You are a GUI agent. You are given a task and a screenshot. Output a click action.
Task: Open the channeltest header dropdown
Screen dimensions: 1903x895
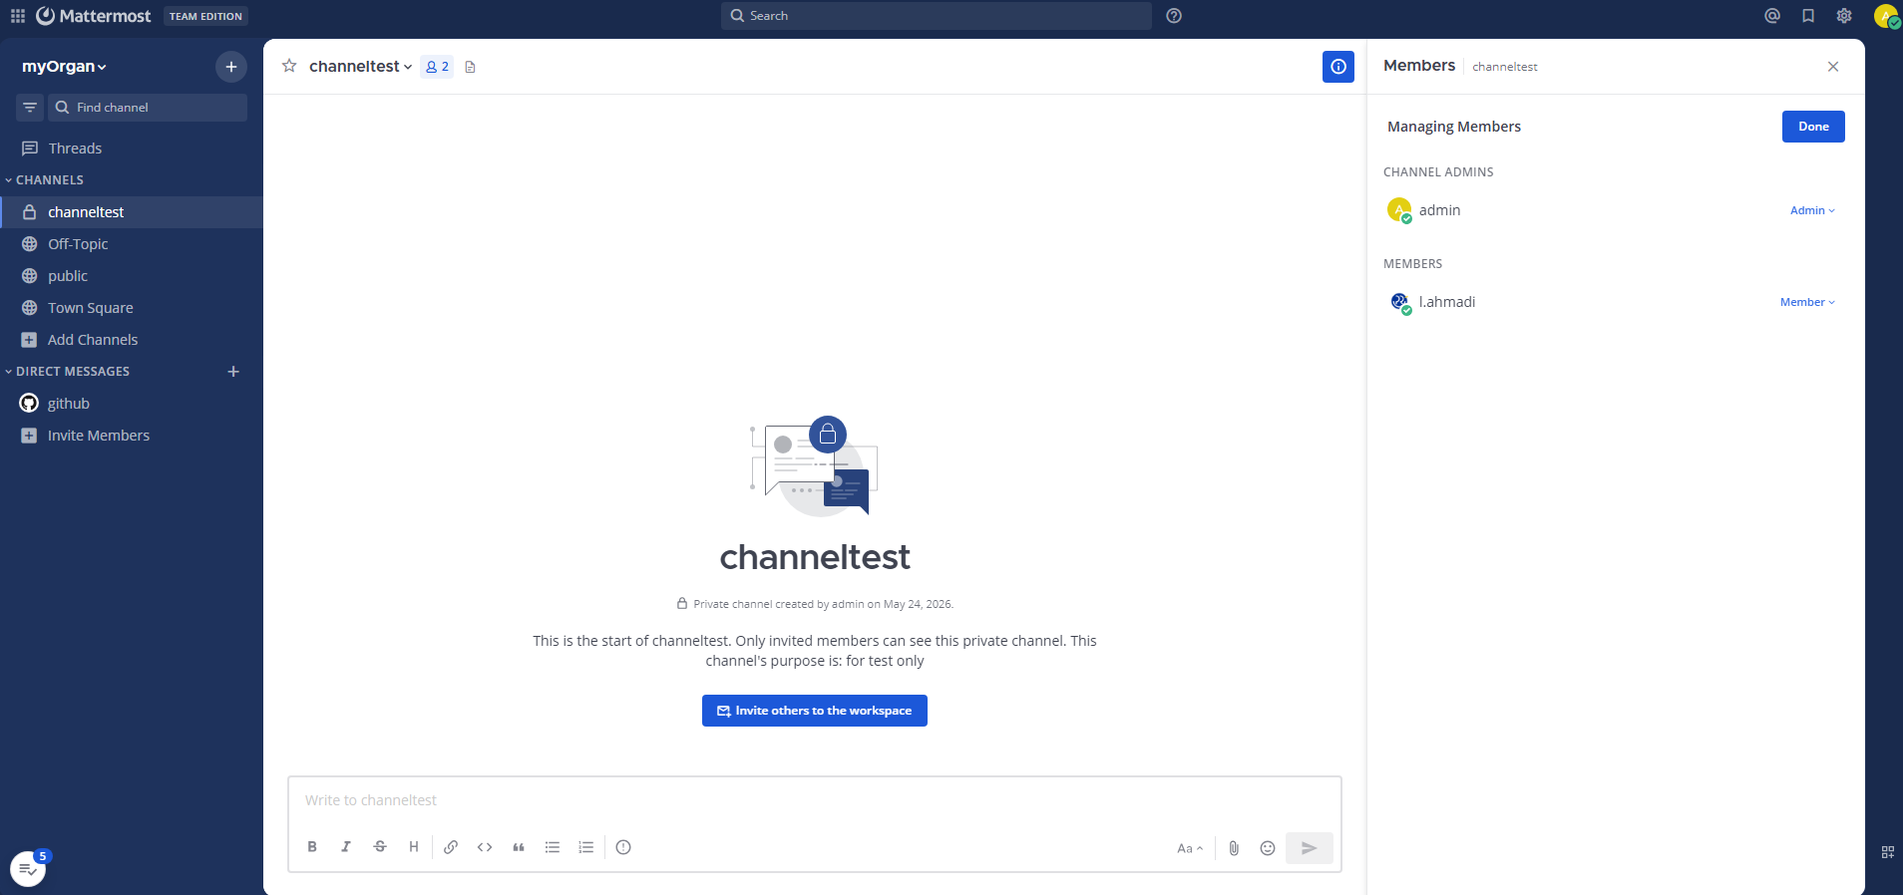click(360, 67)
